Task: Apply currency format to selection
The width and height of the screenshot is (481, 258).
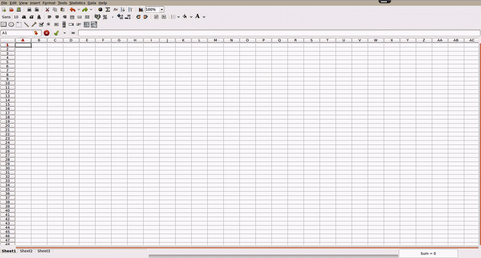Action: [x=97, y=17]
